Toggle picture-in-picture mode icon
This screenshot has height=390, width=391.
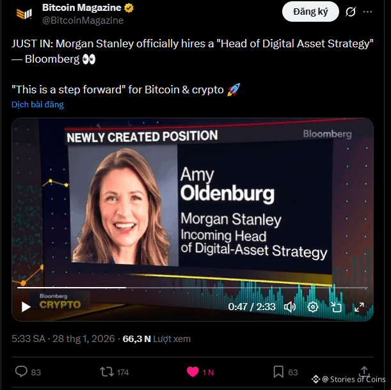coord(336,307)
